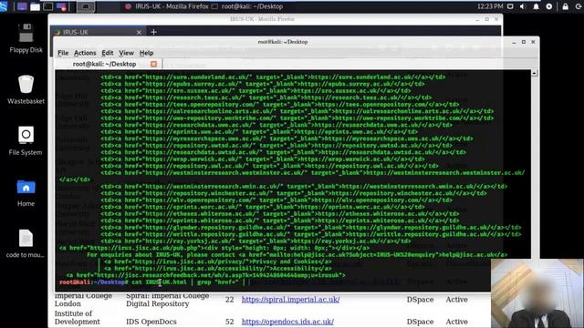The image size is (584, 328).
Task: Click the Accessibility terminal output line
Action: (x=217, y=269)
